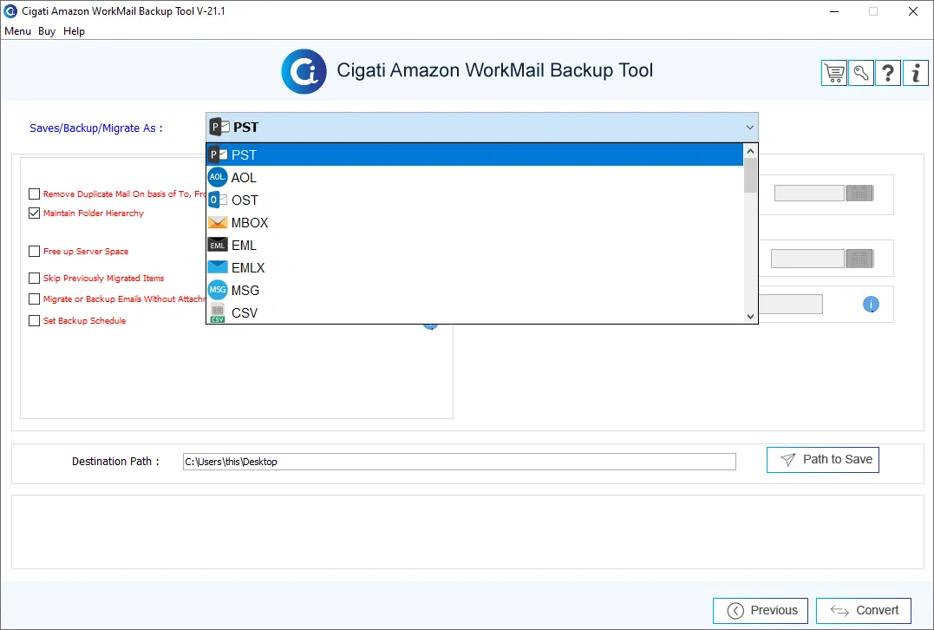Click the field beside the blue info icon
This screenshot has height=630, width=934.
pos(790,304)
